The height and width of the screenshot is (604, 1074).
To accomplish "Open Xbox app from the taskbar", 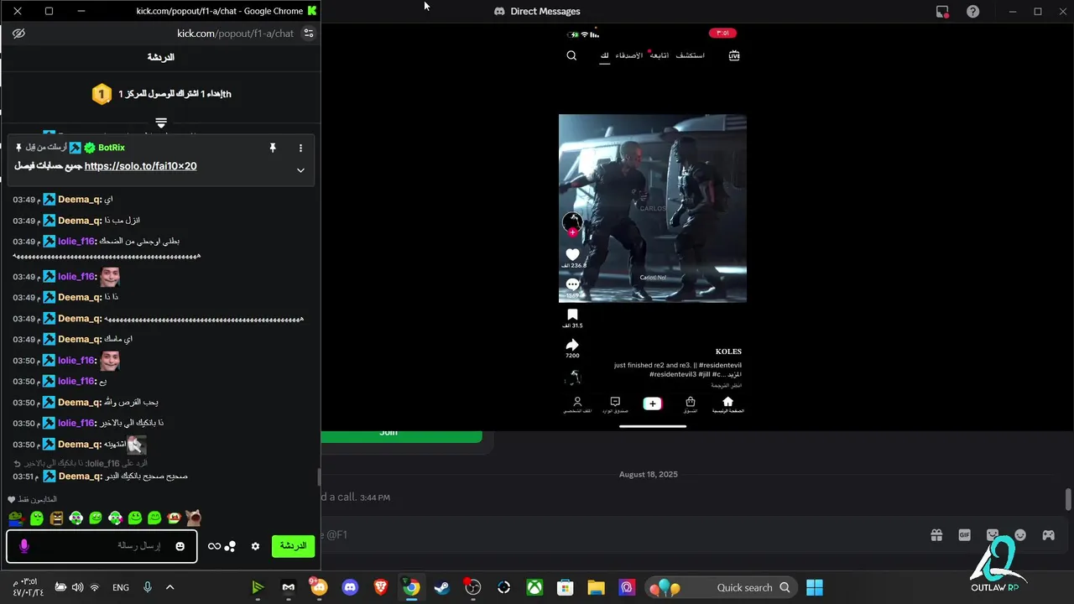I will click(534, 587).
